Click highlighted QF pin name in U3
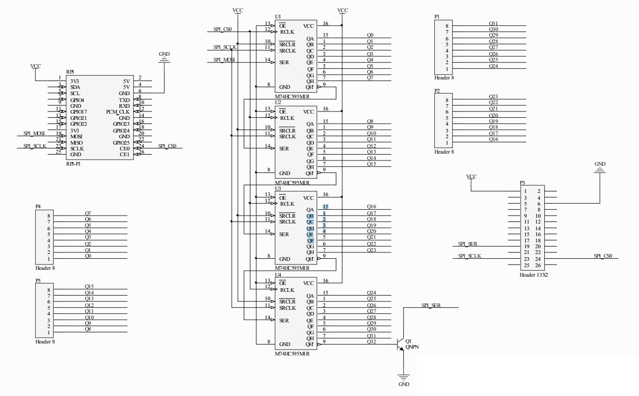Viewport: 639px width, 396px height. pyautogui.click(x=311, y=240)
